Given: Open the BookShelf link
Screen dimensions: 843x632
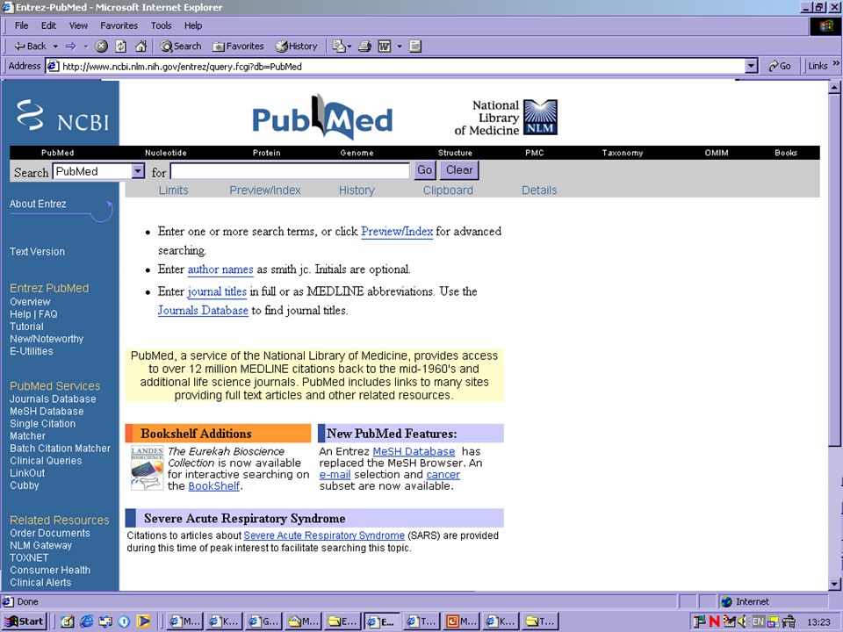Looking at the screenshot, I should tap(214, 485).
